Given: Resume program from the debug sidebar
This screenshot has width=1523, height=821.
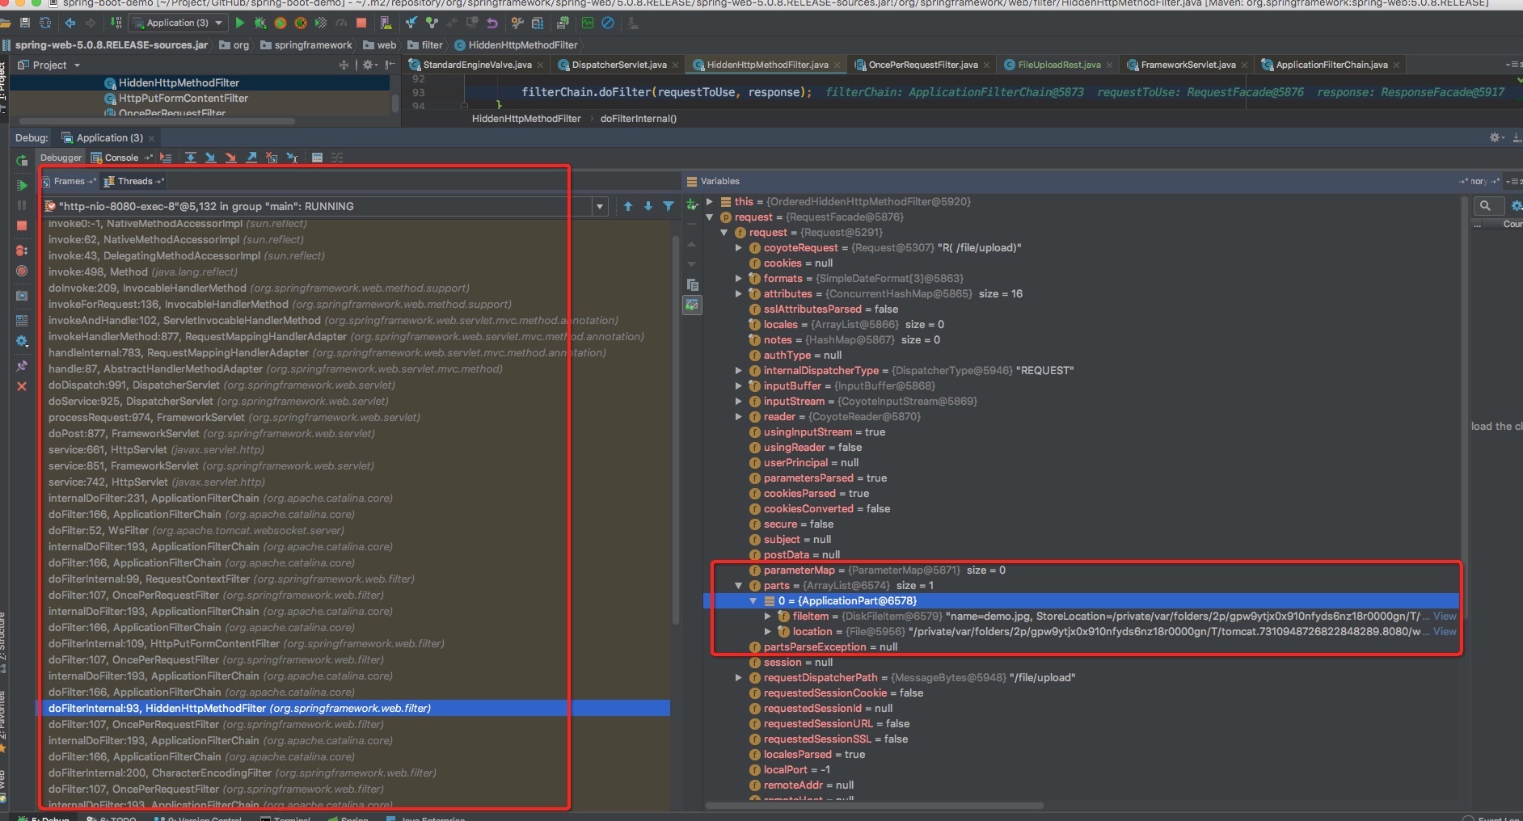Looking at the screenshot, I should pos(22,185).
